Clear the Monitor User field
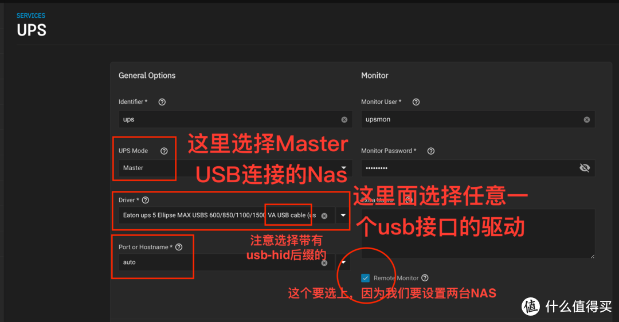The image size is (619, 322). pyautogui.click(x=587, y=120)
